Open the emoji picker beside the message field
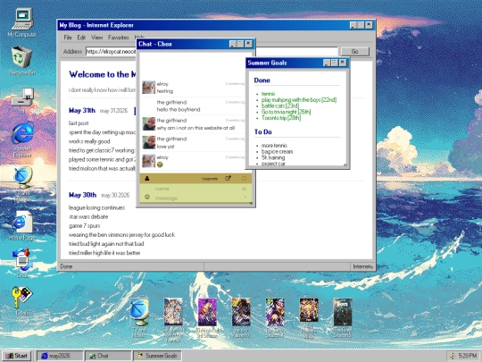Image resolution: width=482 pixels, height=362 pixels. pyautogui.click(x=147, y=197)
